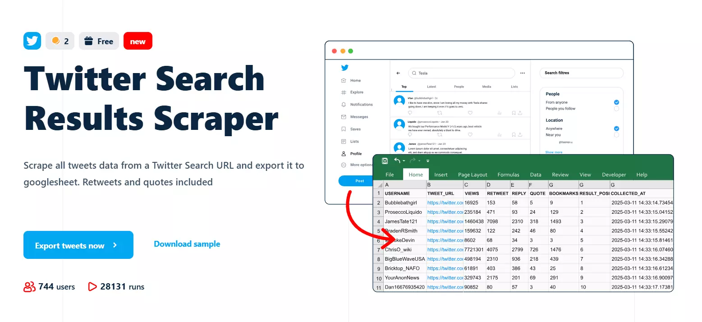Click the three-dots menu next to search bar
Viewport: 702px width, 322px height.
coord(523,73)
